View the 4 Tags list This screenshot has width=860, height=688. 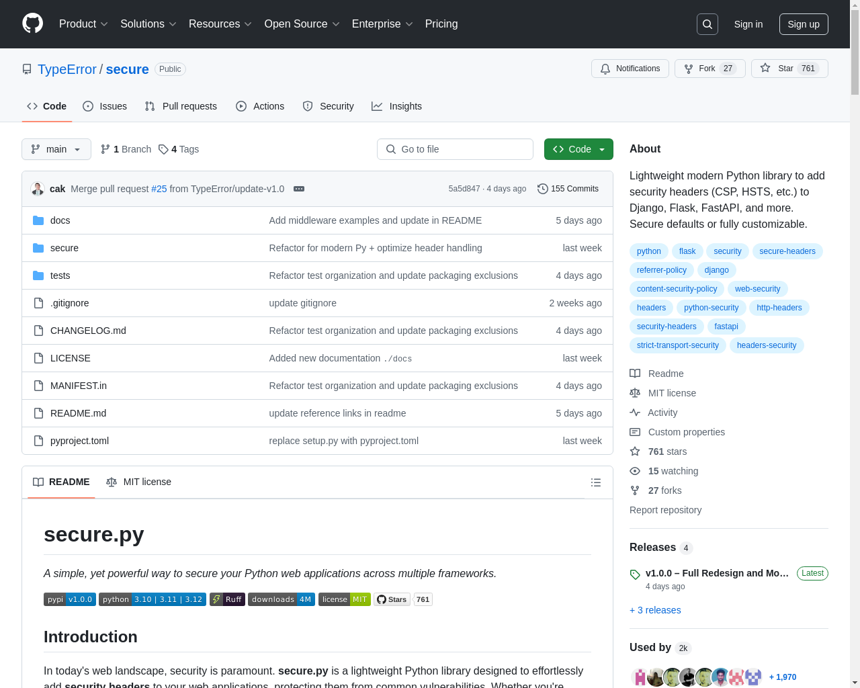coord(179,149)
